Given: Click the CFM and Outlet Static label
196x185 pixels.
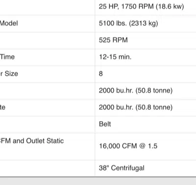Looking at the screenshot, I should point(32,141).
